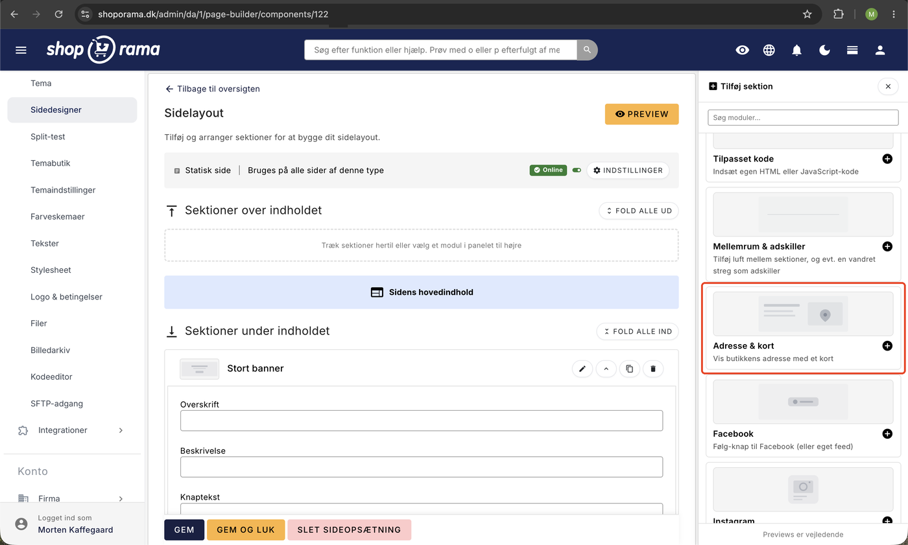Screen dimensions: 908x545
Task: Click the Shoporama logo
Action: click(103, 50)
